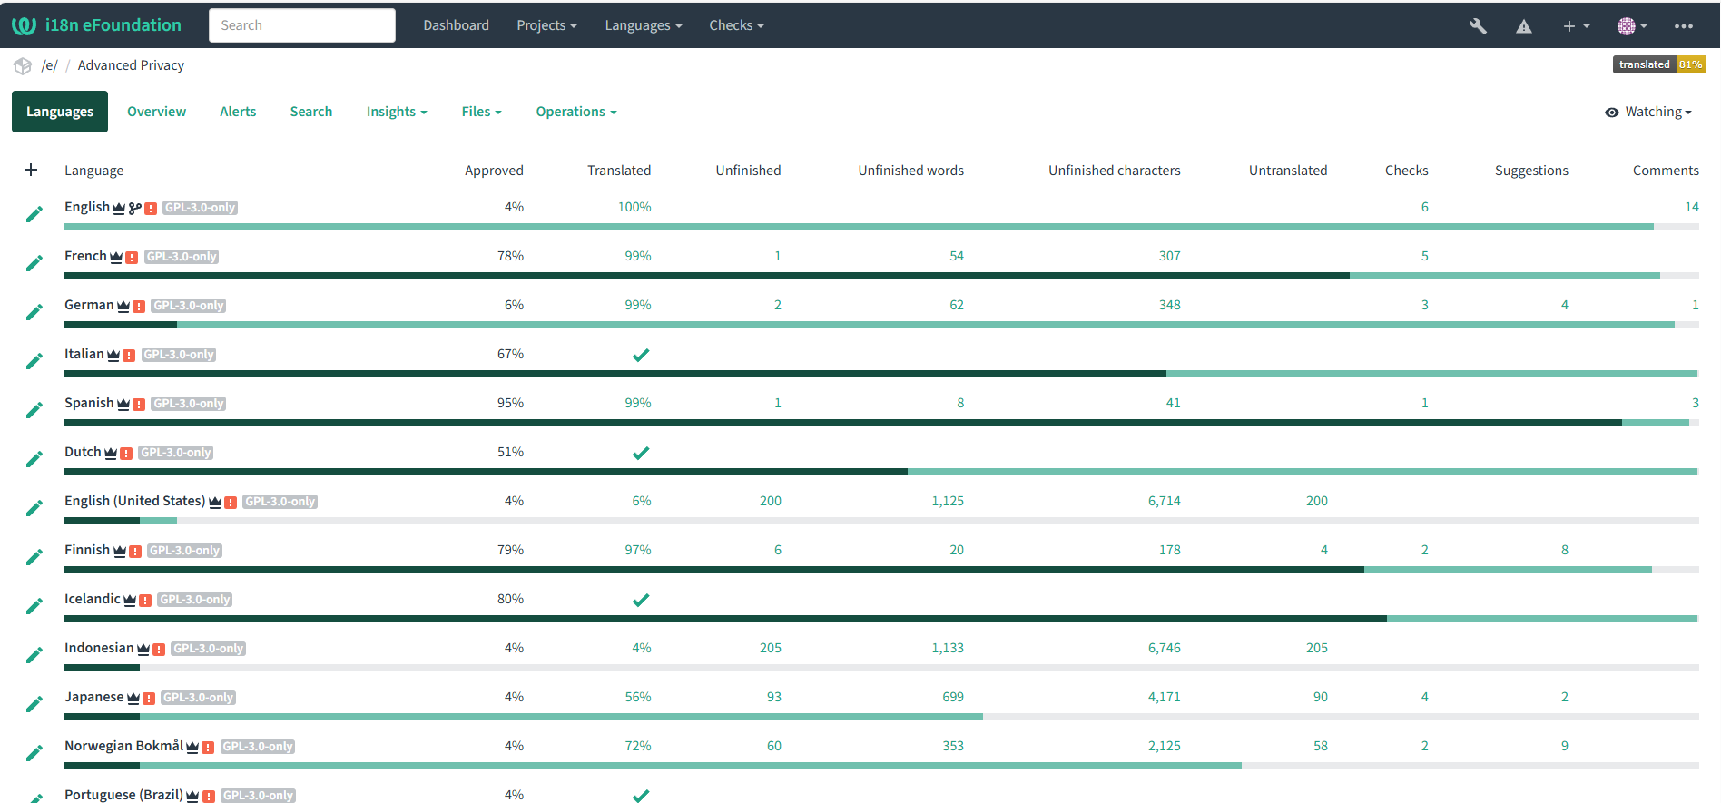Open the Operations dropdown
The height and width of the screenshot is (803, 1721).
(x=576, y=112)
